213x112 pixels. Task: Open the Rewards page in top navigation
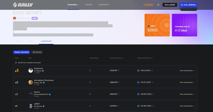(89, 5)
